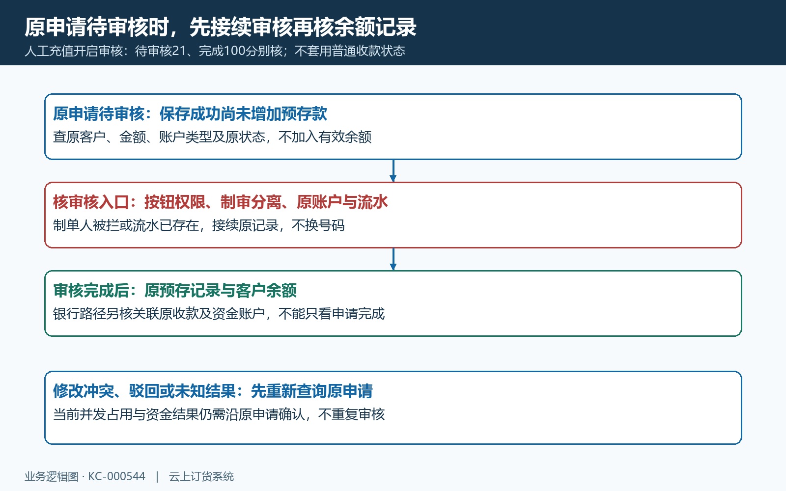Click heading 原申请待审核：保存成功尚未增加预存款

click(x=190, y=114)
